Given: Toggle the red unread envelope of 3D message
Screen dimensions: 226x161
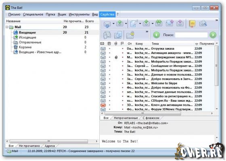Looking at the screenshot, I should [x=103, y=105].
